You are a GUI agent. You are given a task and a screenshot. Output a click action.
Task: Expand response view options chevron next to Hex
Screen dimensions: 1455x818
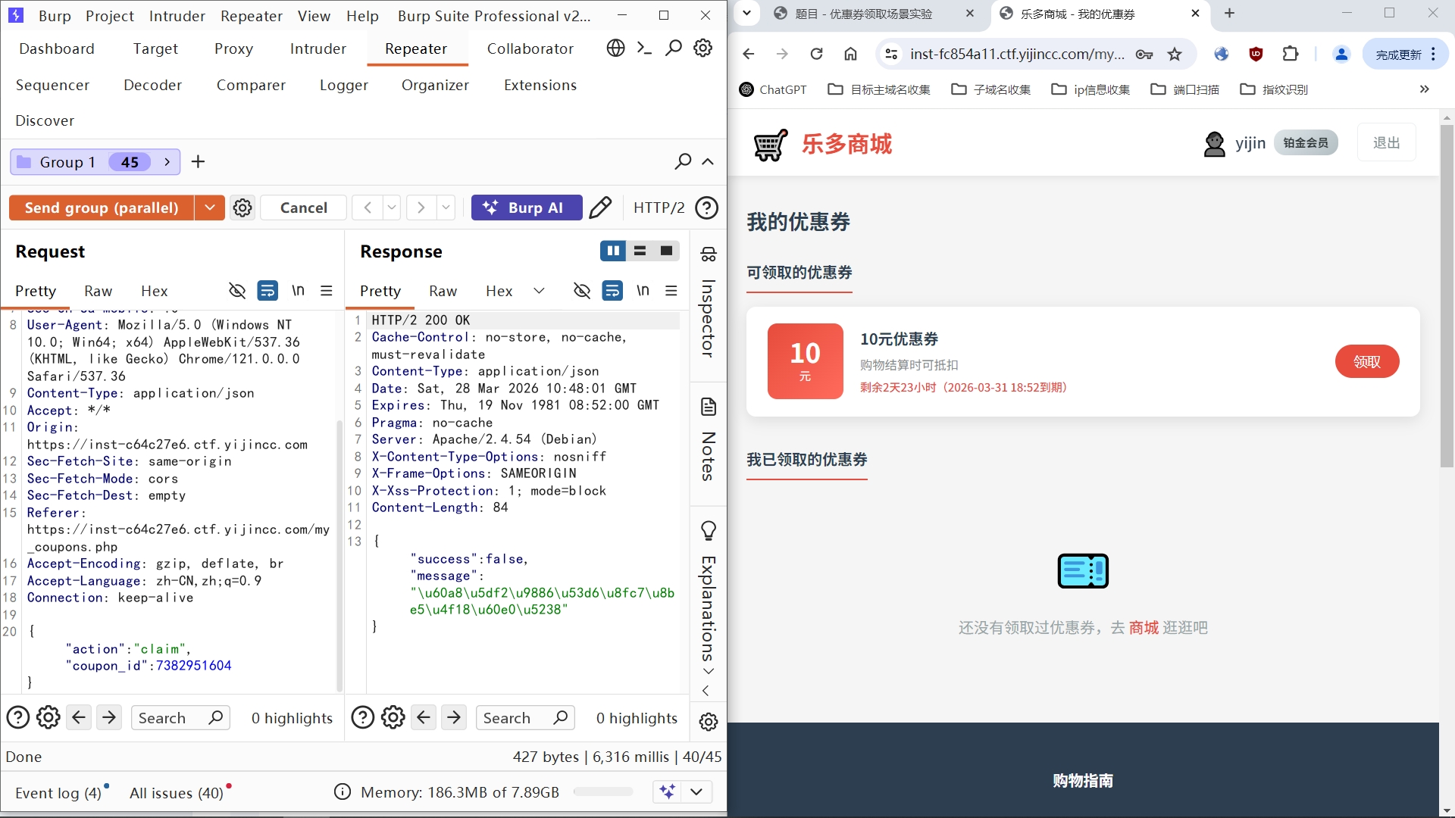click(x=539, y=291)
